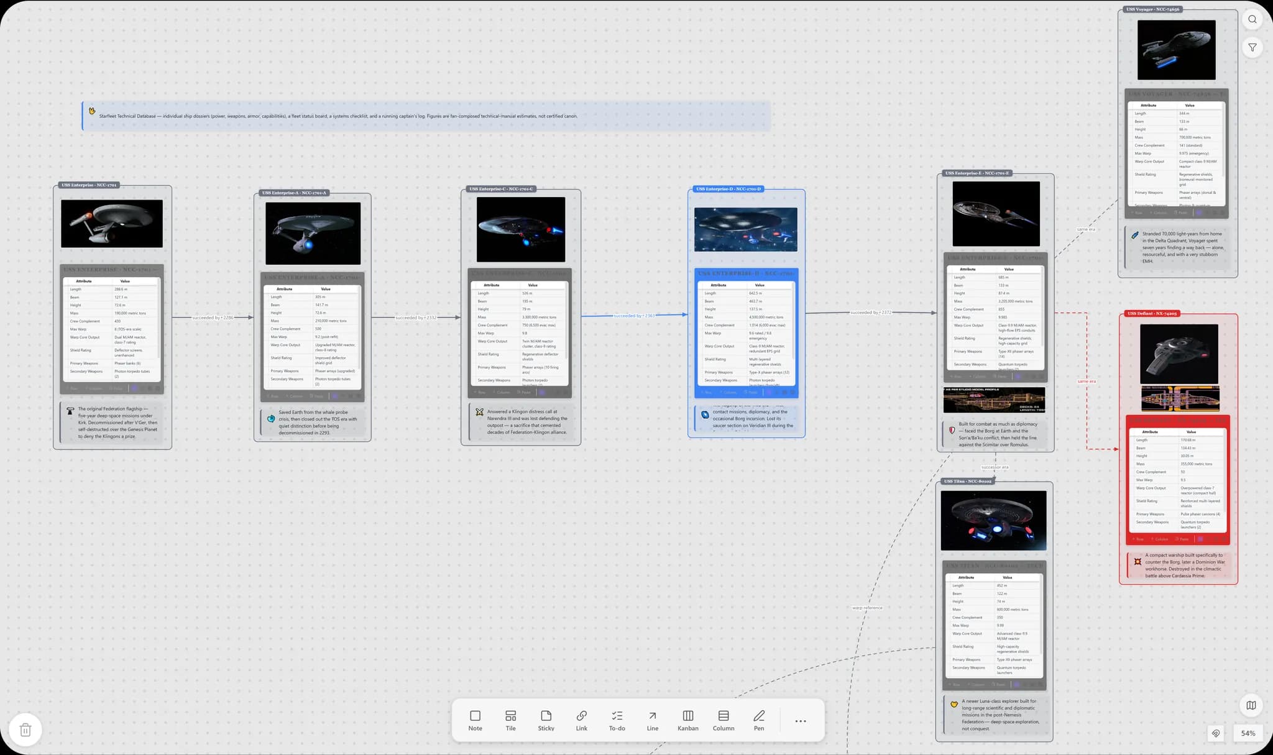Click the purple swatch in Titan table footer
The image size is (1273, 755).
pyautogui.click(x=1016, y=685)
